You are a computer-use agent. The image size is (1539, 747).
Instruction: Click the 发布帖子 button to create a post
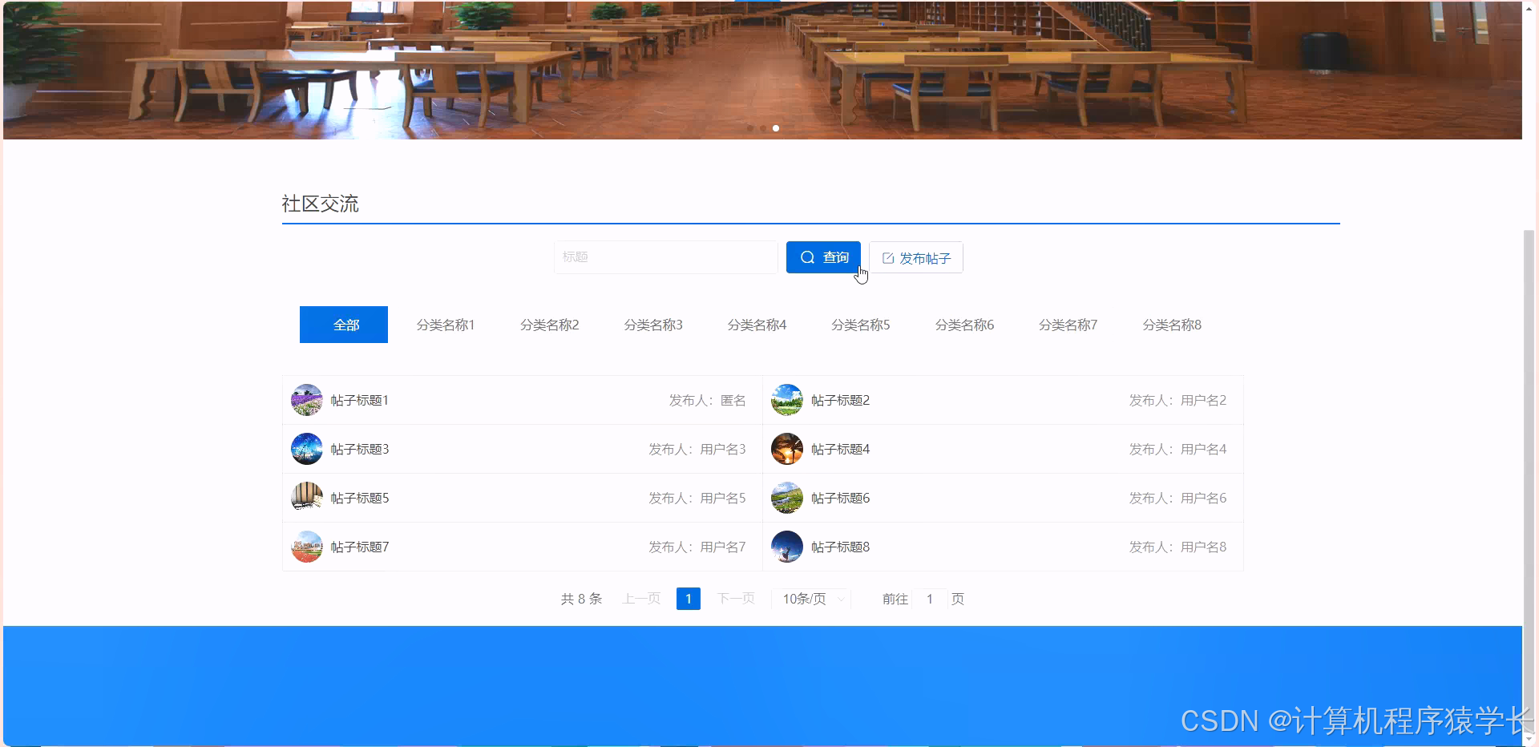click(x=915, y=257)
